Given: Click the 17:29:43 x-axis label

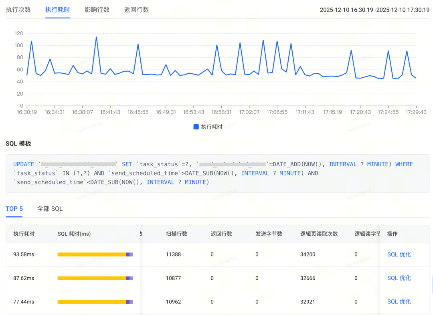Looking at the screenshot, I should pos(416,112).
